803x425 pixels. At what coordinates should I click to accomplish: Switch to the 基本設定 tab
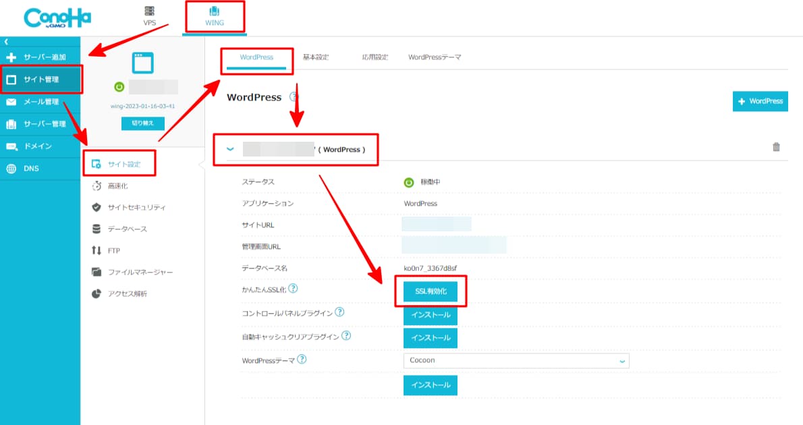click(316, 57)
